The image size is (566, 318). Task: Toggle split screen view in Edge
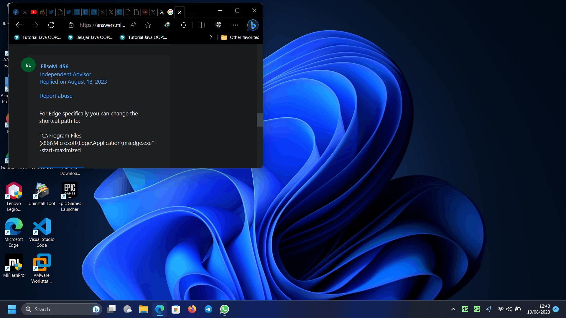(x=202, y=25)
